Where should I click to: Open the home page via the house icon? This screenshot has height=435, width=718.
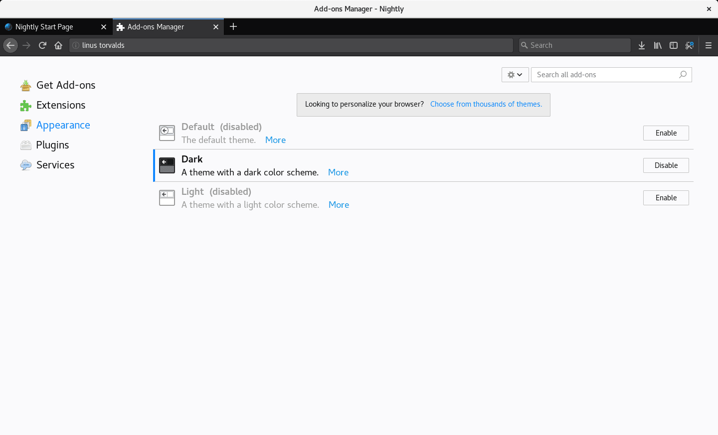tap(58, 45)
